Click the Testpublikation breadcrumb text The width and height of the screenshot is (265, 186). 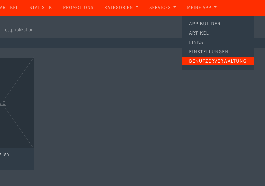tap(18, 30)
